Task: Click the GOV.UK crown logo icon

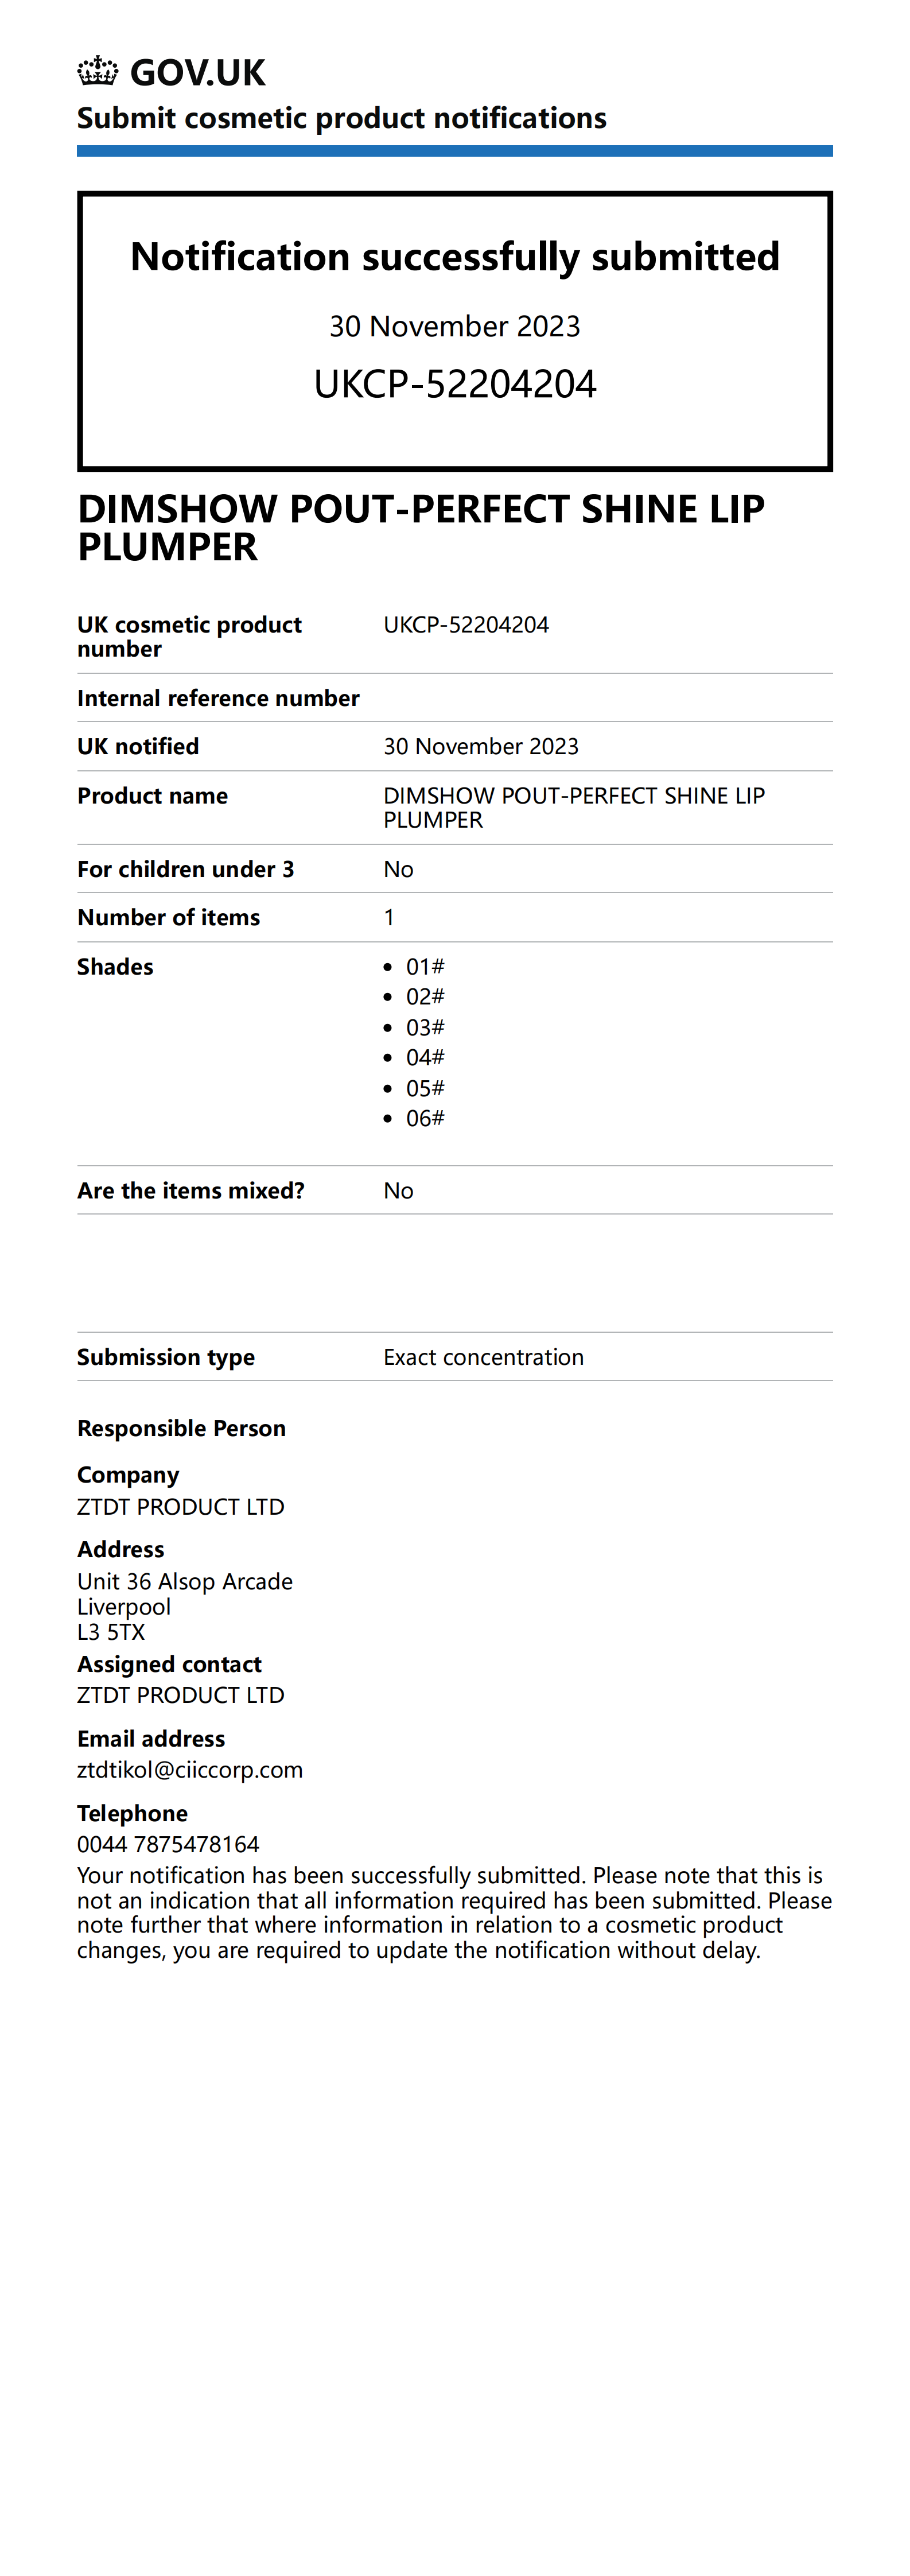Action: pos(97,72)
